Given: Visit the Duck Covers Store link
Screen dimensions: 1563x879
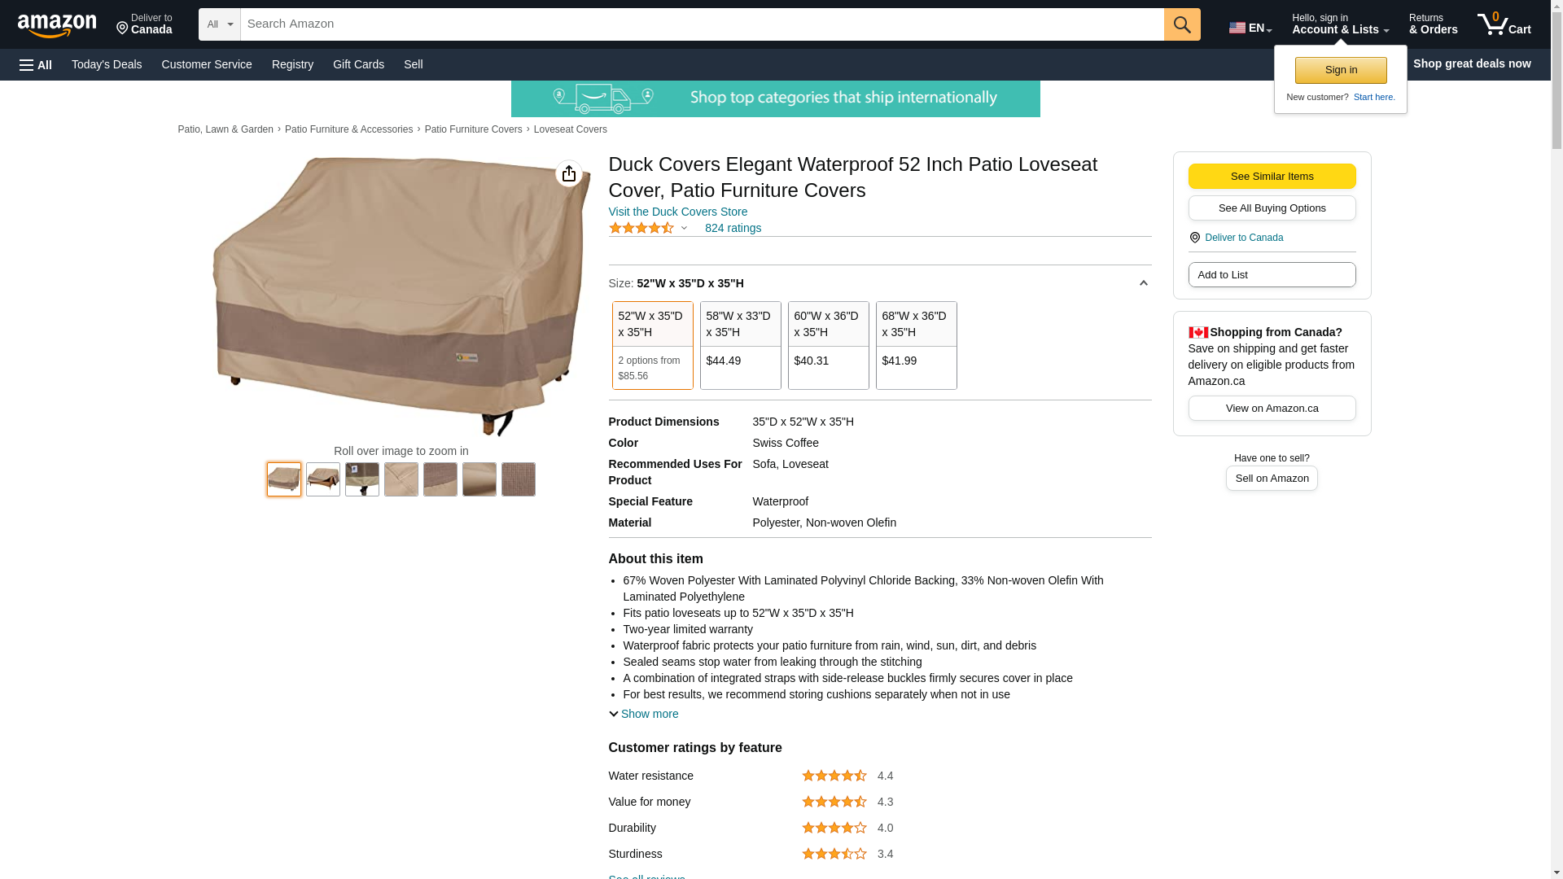Looking at the screenshot, I should (x=677, y=212).
